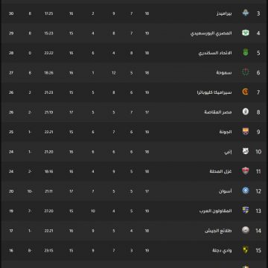
Task: Click the ENPPI club logo
Action: [x=246, y=151]
